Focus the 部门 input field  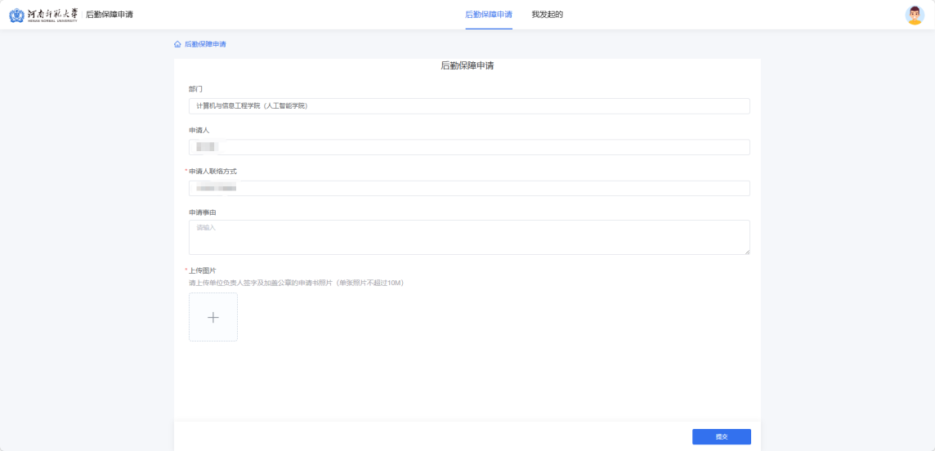pos(469,106)
